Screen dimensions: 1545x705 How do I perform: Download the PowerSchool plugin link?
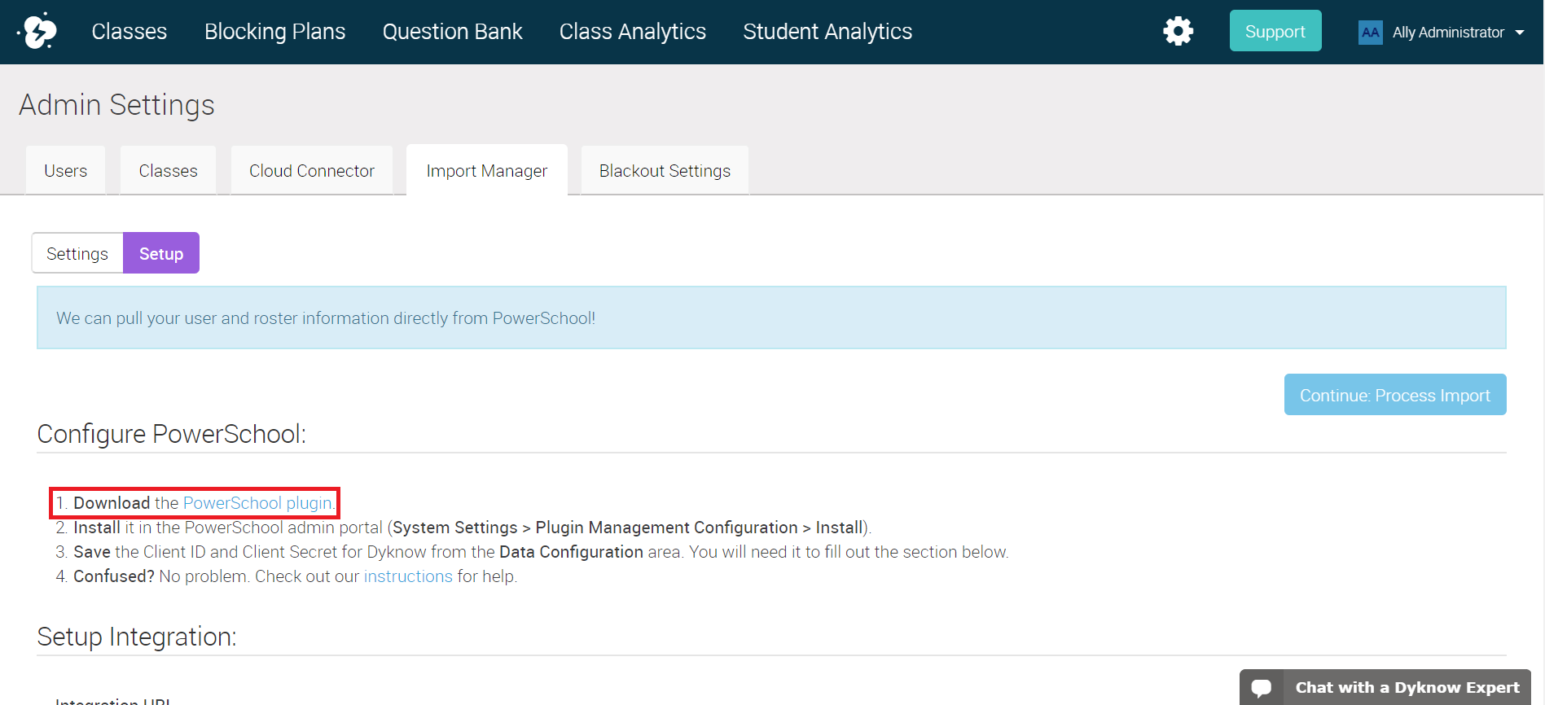point(257,503)
